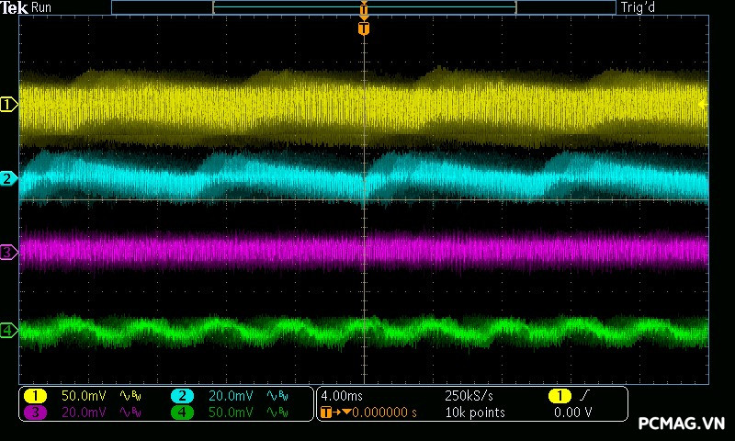Click the orange trigger position T marker
This screenshot has width=735, height=441.
pos(365,28)
